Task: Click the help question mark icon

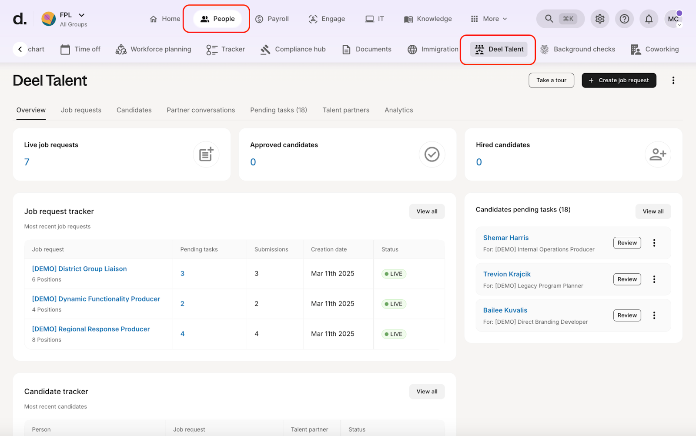Action: (x=624, y=19)
